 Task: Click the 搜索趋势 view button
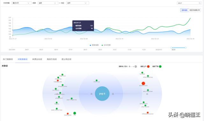click(x=185, y=10)
